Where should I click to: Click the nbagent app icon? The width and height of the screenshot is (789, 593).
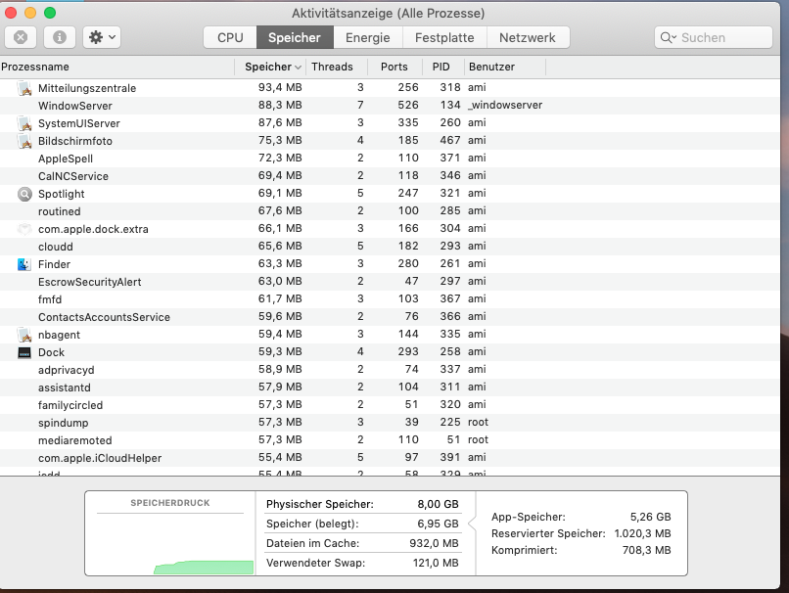point(24,335)
